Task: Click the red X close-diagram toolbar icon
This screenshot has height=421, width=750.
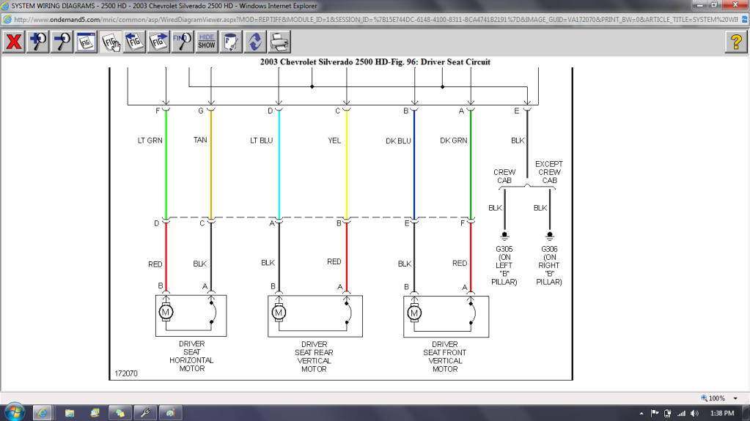Action: coord(14,42)
